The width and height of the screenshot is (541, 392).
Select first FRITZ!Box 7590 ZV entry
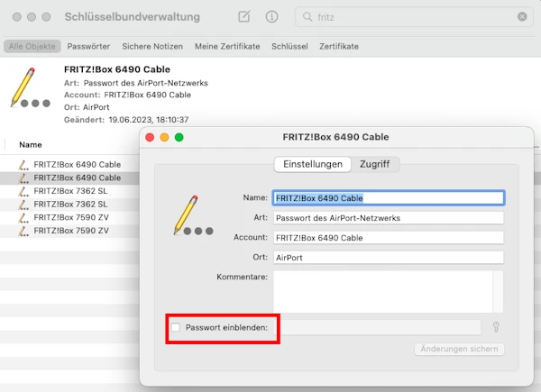[x=69, y=217]
